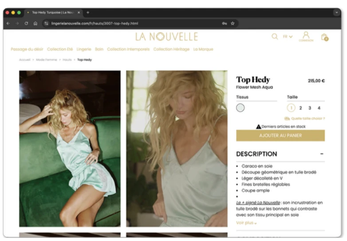Click Le + signé La Nouvelle text
This screenshot has width=347, height=241.
tap(258, 203)
